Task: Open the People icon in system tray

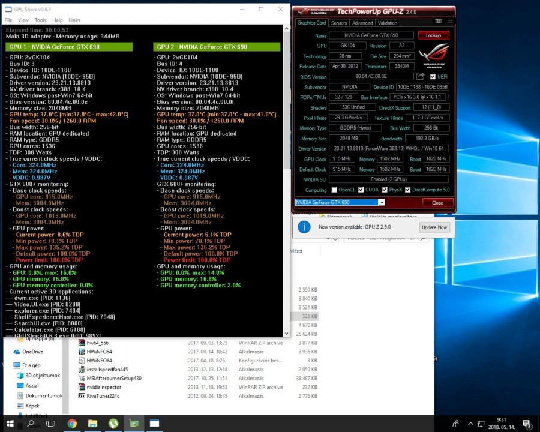Action: tap(455, 424)
